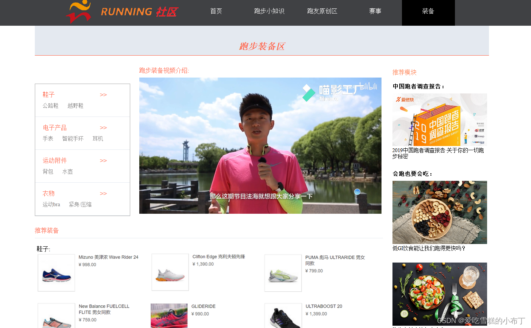Click the ¥ 759.00 price

(88, 320)
